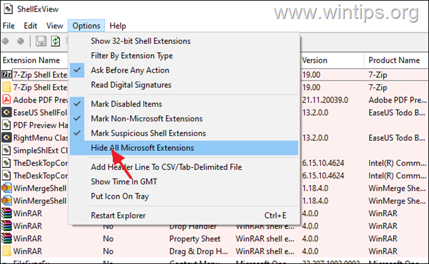Click 13.2.0.0 version in EaseUS ShellFol row
The width and height of the screenshot is (429, 264).
[315, 113]
